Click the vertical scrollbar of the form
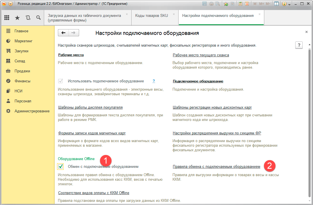The width and height of the screenshot is (313, 205). [x=308, y=120]
